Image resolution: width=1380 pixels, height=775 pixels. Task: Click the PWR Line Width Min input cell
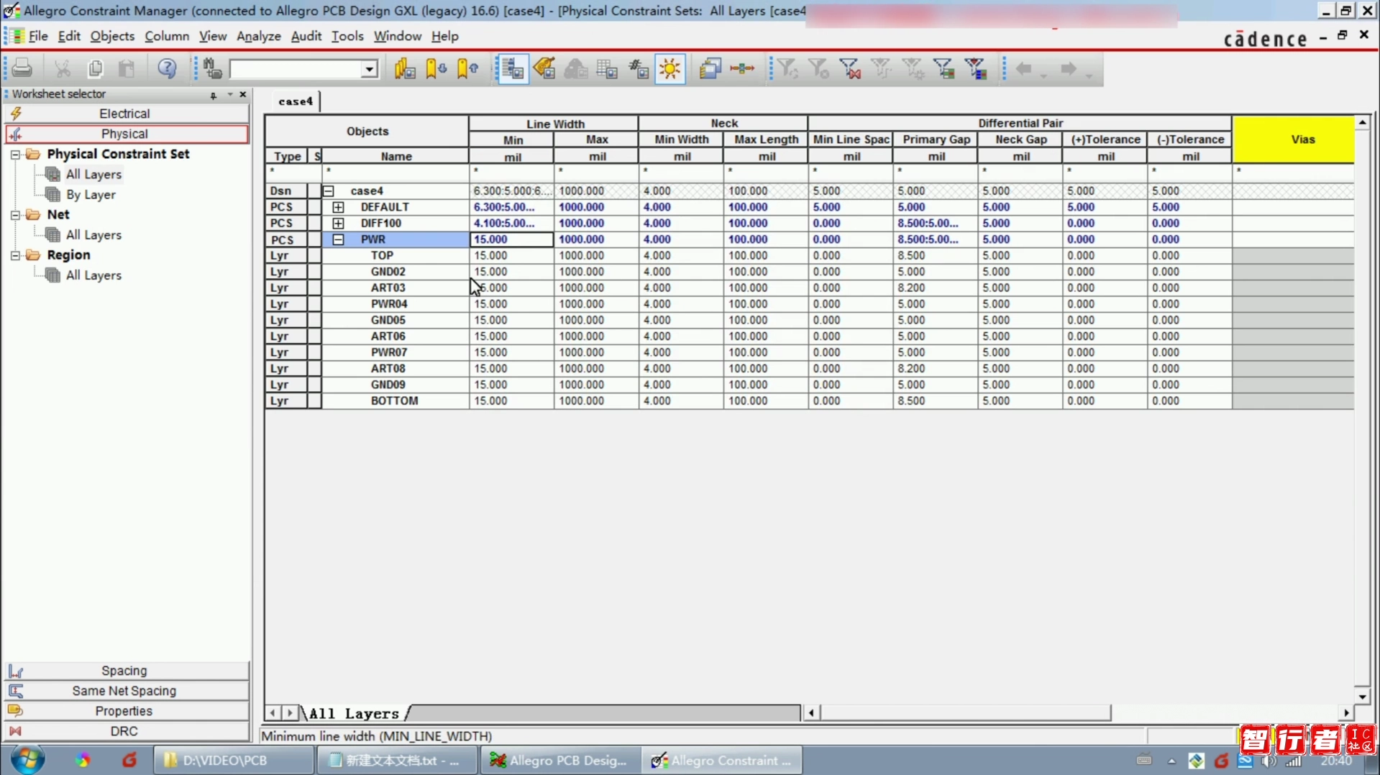511,239
